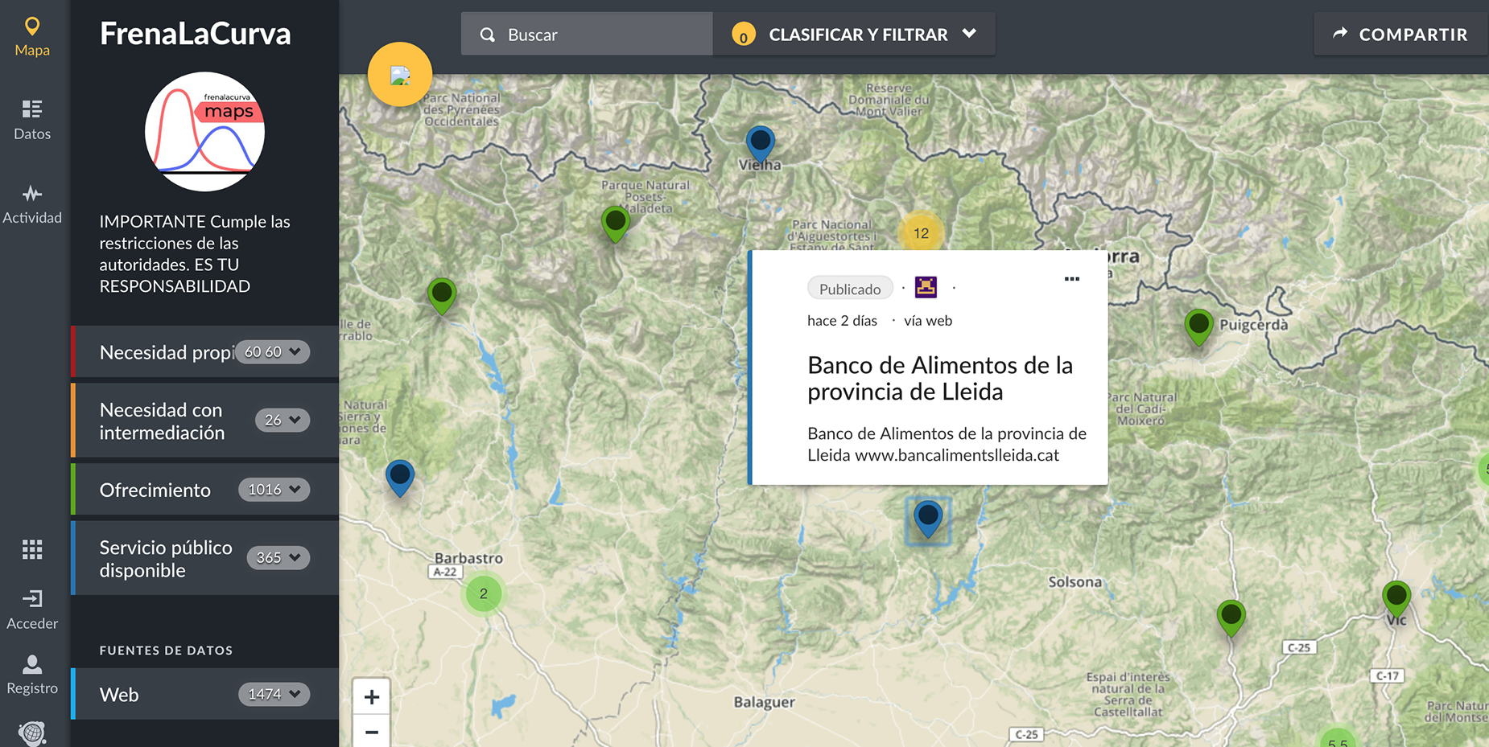The width and height of the screenshot is (1489, 747).
Task: Open the Banco de Alimentos post title
Action: point(940,378)
